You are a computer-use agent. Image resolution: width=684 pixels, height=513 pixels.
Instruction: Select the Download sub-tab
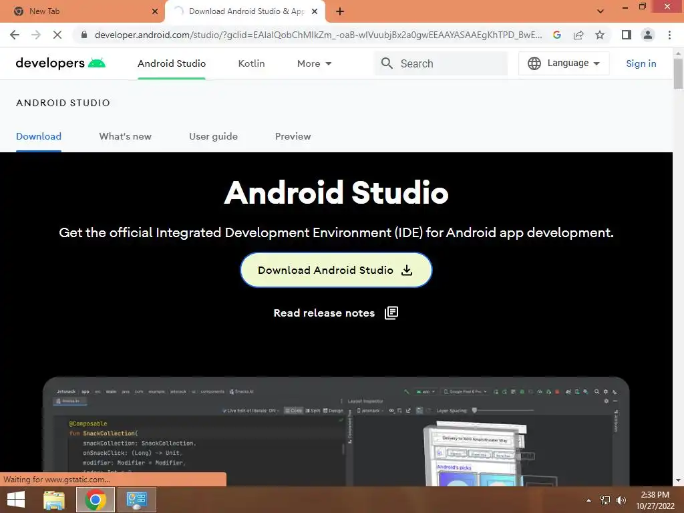tap(38, 136)
